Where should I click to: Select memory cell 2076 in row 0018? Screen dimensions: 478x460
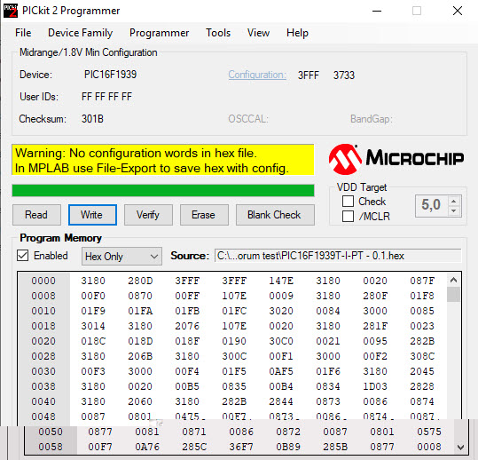coord(187,326)
